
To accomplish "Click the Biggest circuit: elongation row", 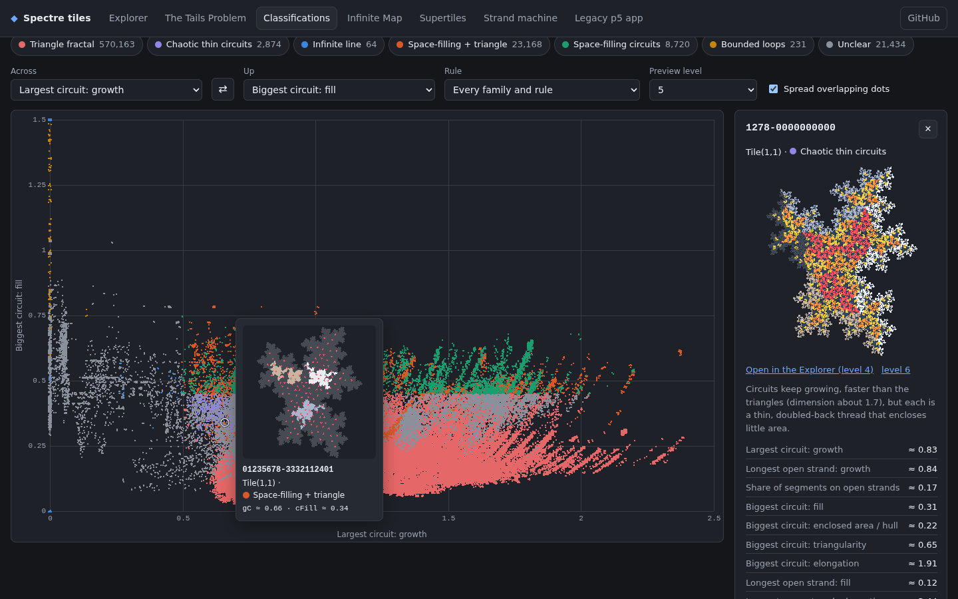I will pos(842,564).
